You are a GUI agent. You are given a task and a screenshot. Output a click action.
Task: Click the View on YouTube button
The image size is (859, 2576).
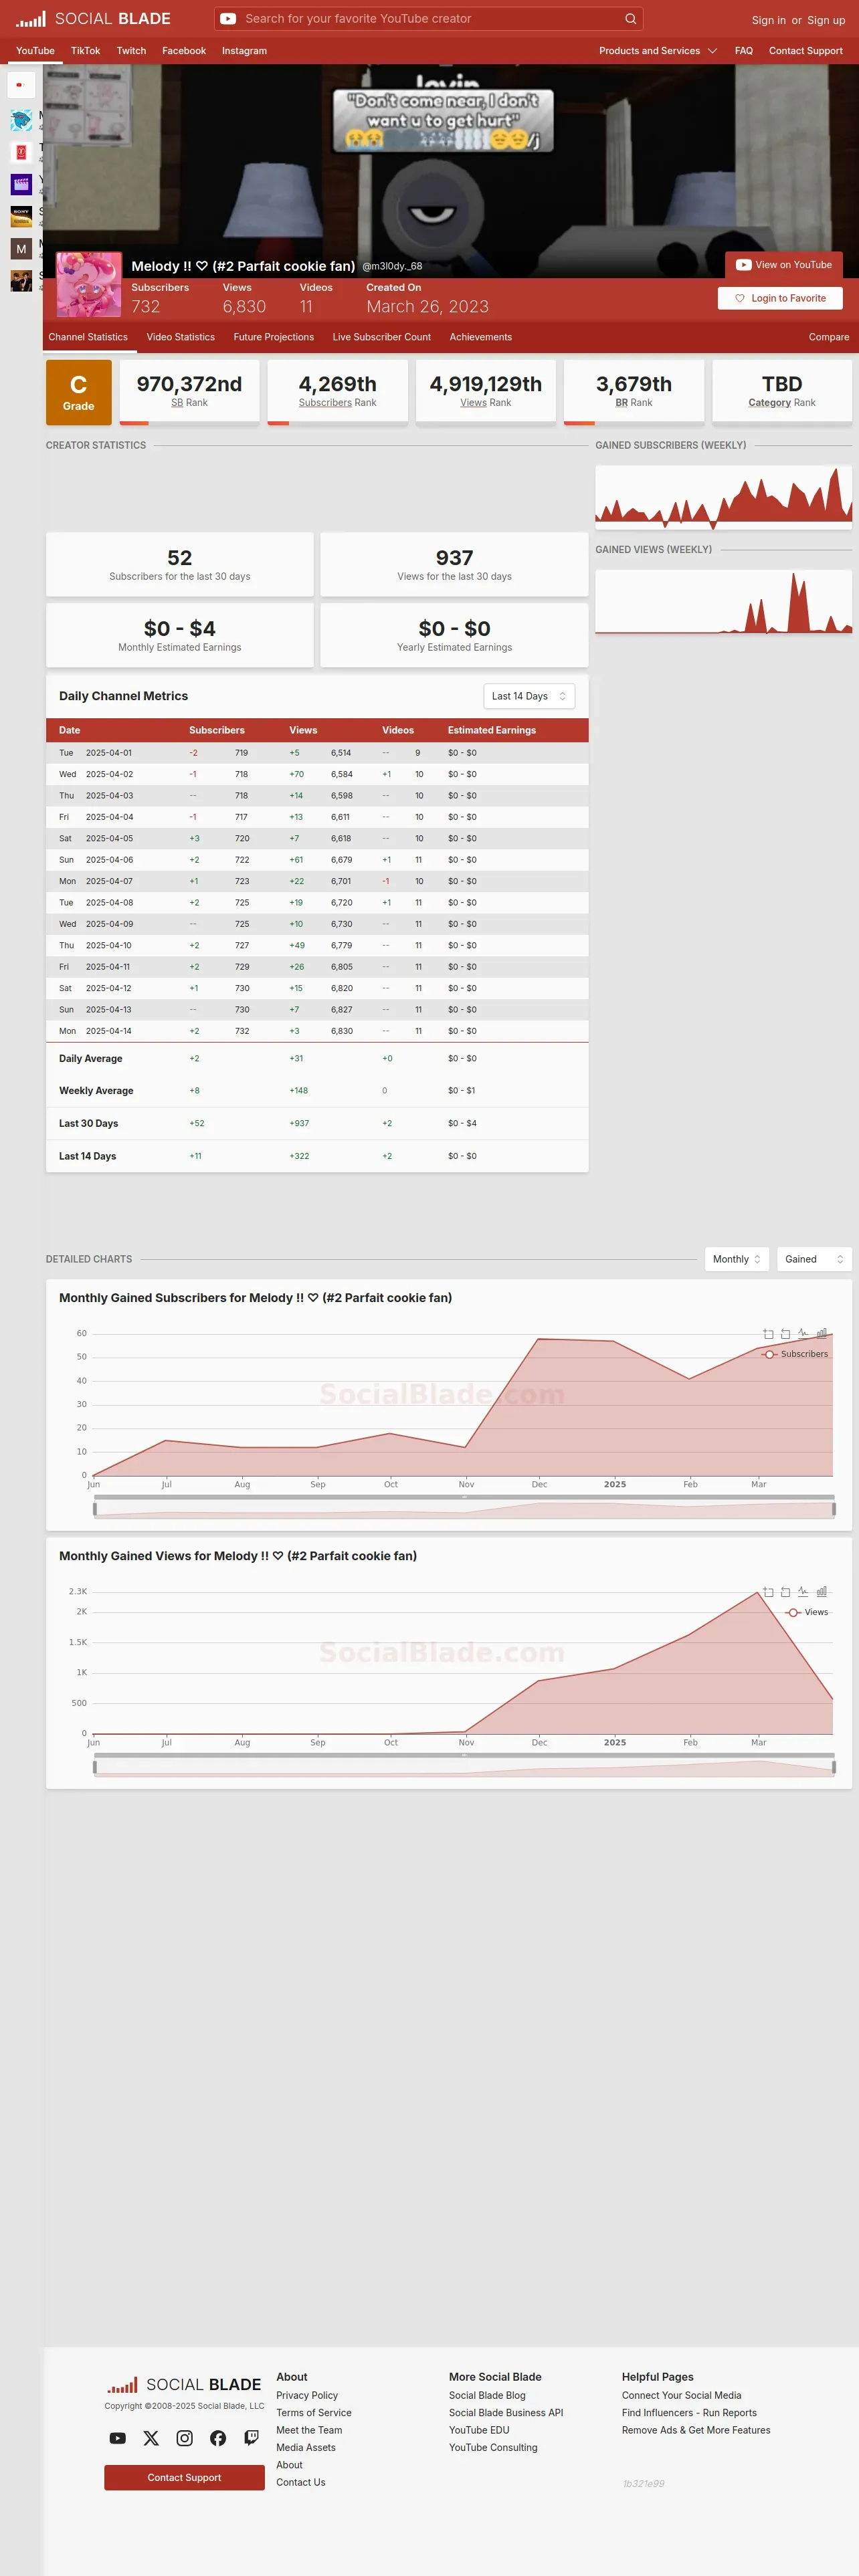coord(784,265)
